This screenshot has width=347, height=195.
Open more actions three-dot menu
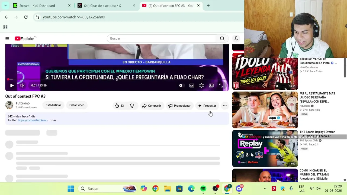point(225,106)
